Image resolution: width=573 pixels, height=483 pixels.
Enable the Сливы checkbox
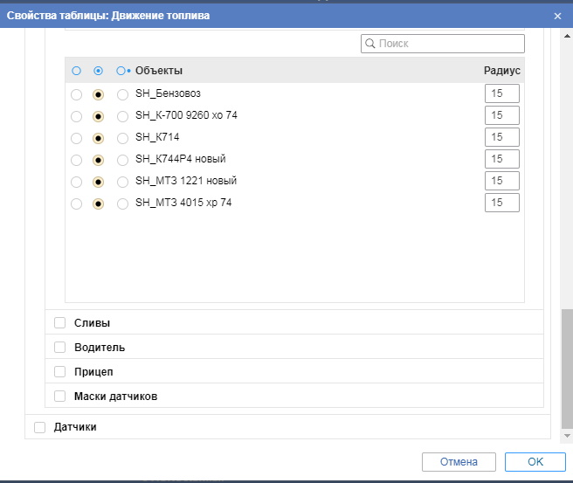coord(60,322)
